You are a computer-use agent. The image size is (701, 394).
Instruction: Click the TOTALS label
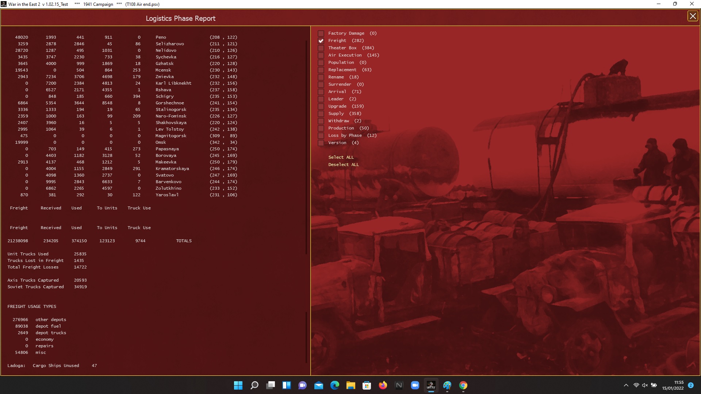coord(184,241)
